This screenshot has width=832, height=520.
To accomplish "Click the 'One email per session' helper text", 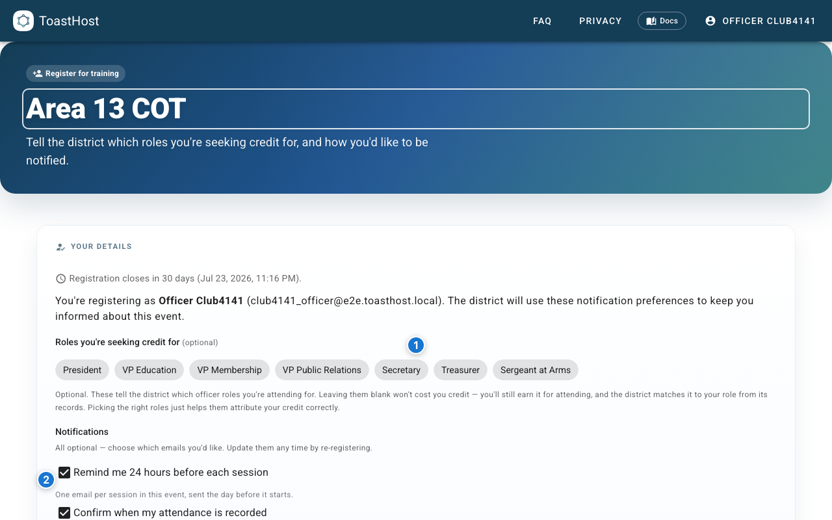I will [174, 495].
